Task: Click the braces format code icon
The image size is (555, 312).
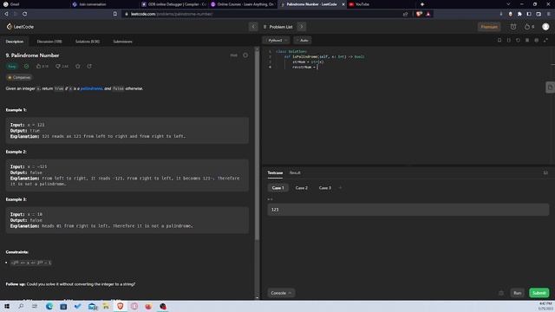Action: click(x=509, y=41)
